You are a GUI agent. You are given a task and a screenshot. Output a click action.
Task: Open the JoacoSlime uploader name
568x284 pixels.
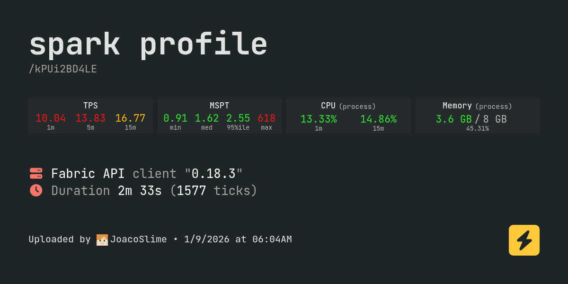138,240
